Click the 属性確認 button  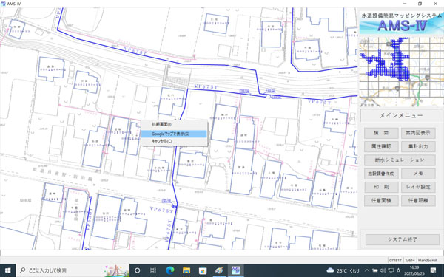pos(381,146)
